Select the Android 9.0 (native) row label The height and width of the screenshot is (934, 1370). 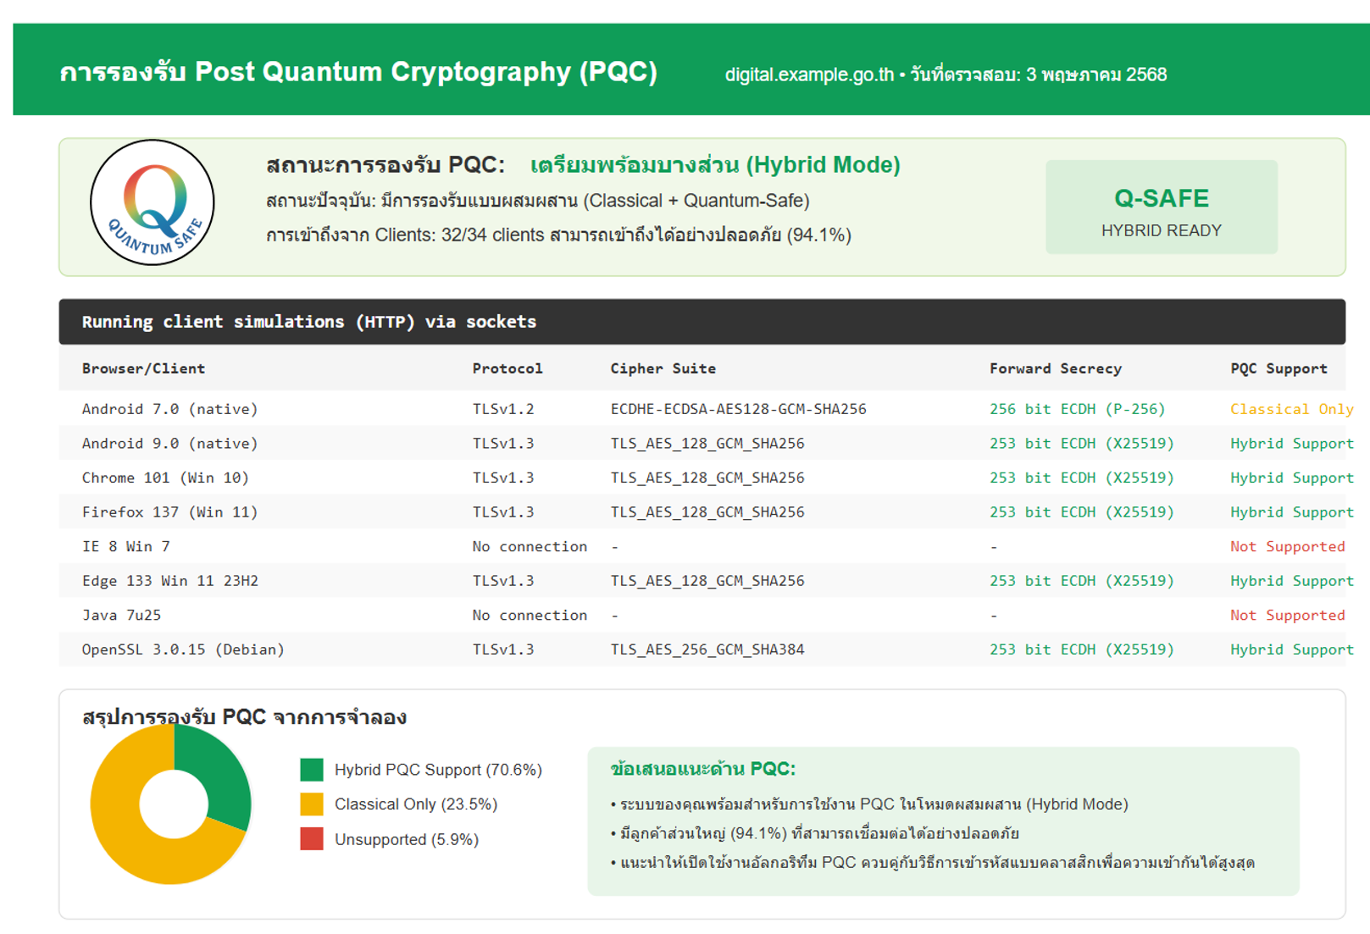tap(169, 443)
